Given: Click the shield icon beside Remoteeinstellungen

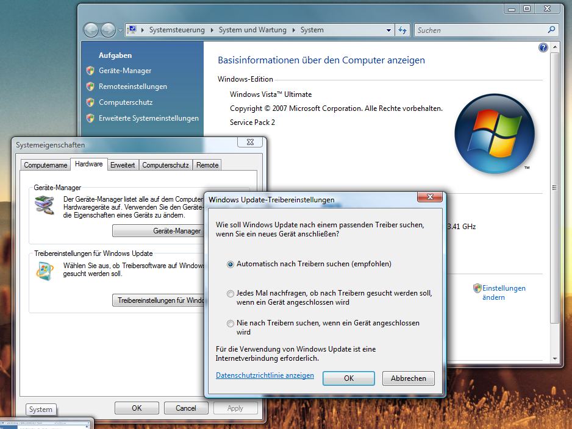Looking at the screenshot, I should coord(90,87).
